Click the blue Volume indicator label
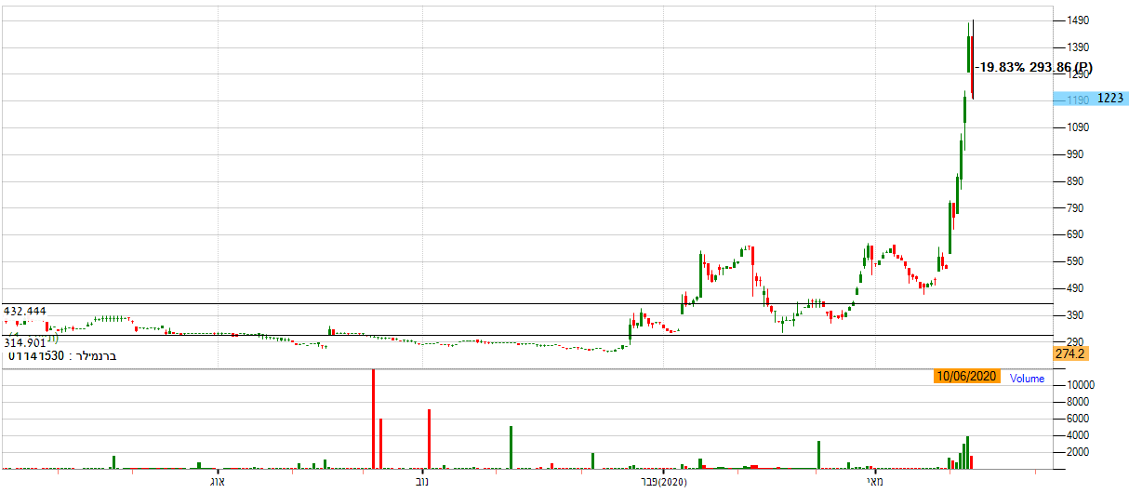The width and height of the screenshot is (1129, 493). click(1027, 379)
